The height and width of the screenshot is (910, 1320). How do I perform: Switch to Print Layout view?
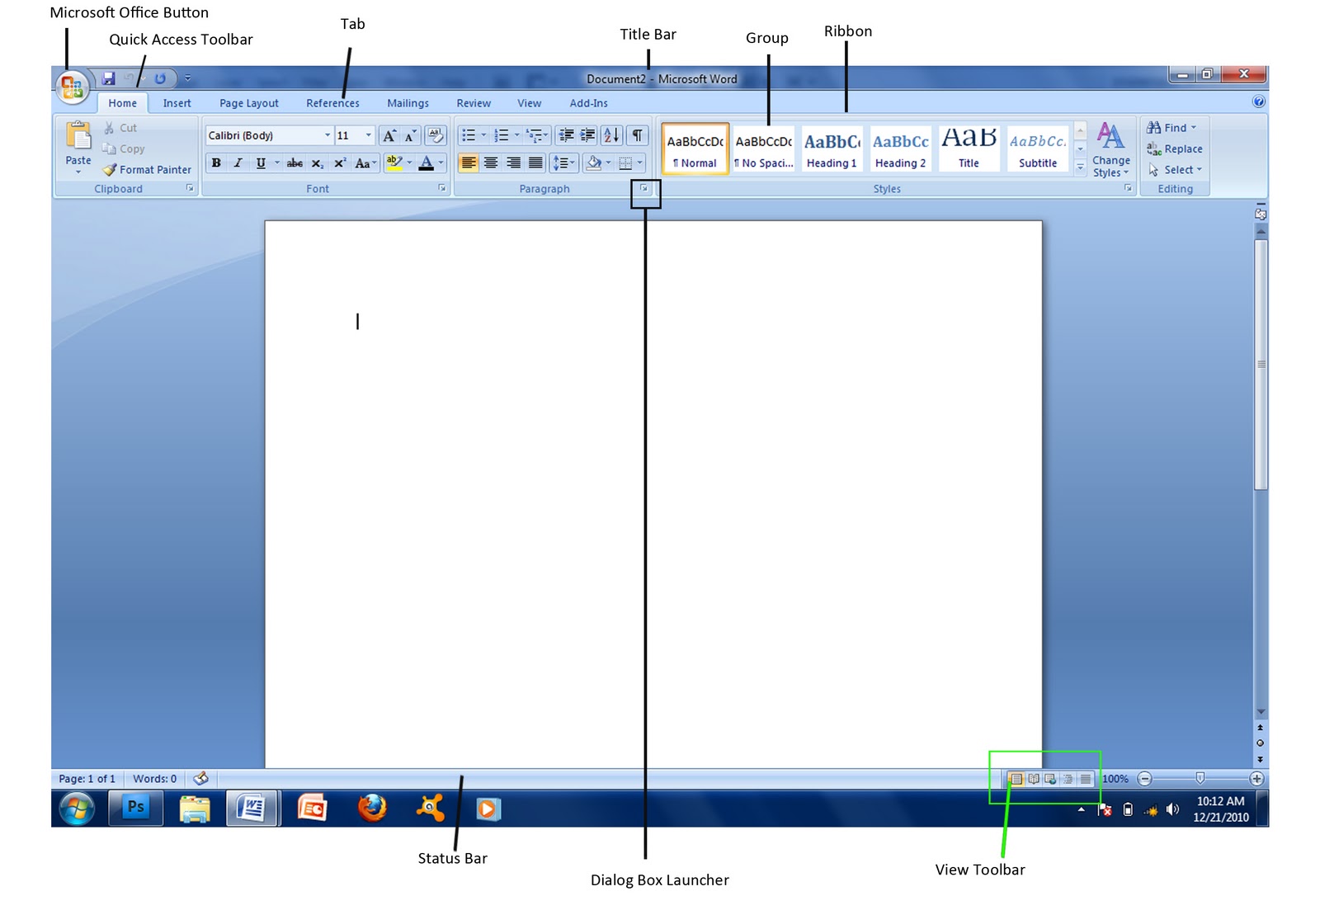pos(1016,779)
